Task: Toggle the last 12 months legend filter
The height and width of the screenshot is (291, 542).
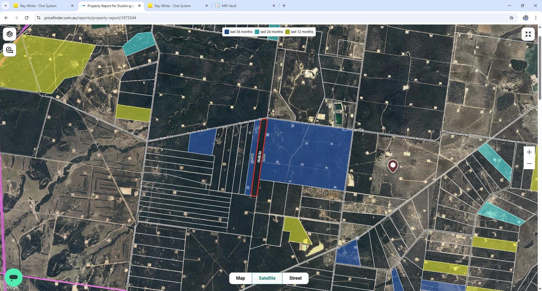Action: pyautogui.click(x=302, y=32)
